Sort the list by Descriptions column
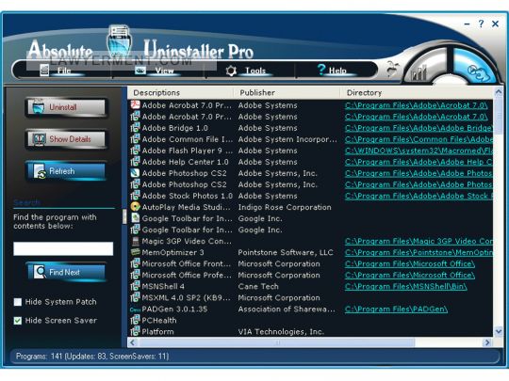The width and height of the screenshot is (509, 381). 180,93
